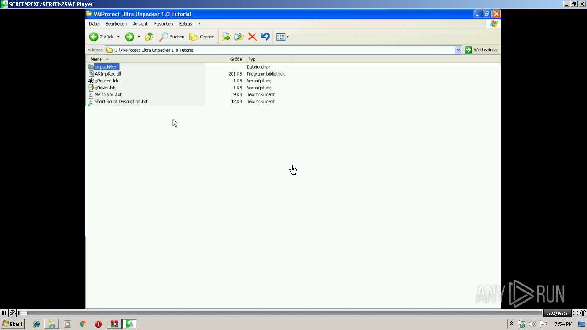Select the UnpackMes folder

(106, 67)
